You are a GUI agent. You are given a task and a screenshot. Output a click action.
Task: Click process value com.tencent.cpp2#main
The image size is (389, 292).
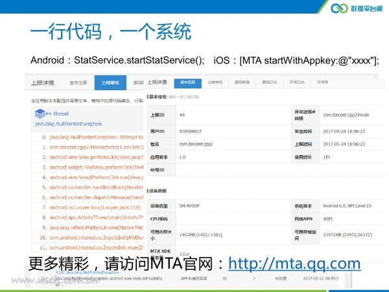point(346,115)
